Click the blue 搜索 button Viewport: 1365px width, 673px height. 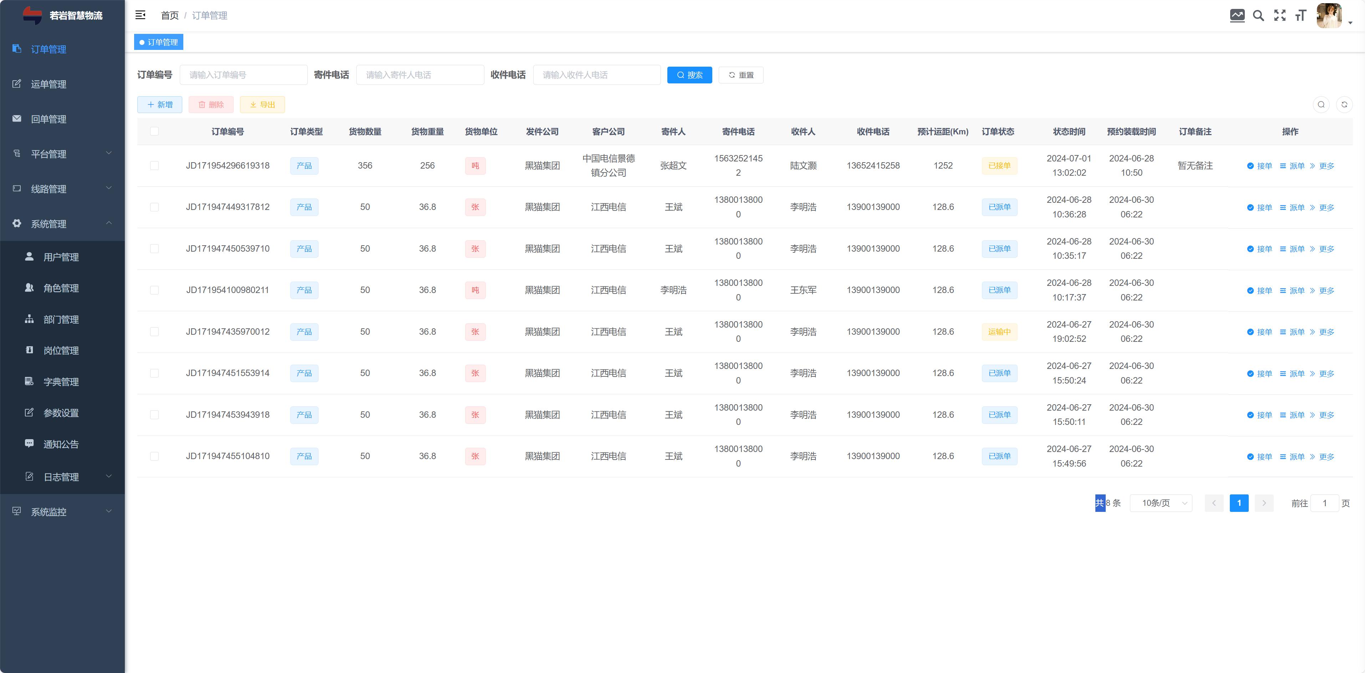coord(689,75)
